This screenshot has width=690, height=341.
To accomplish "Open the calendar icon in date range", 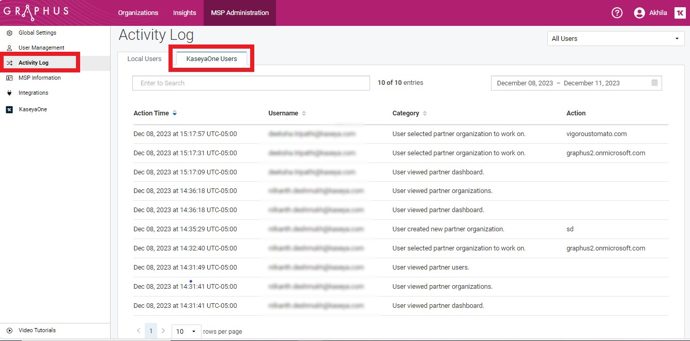I will (x=654, y=83).
